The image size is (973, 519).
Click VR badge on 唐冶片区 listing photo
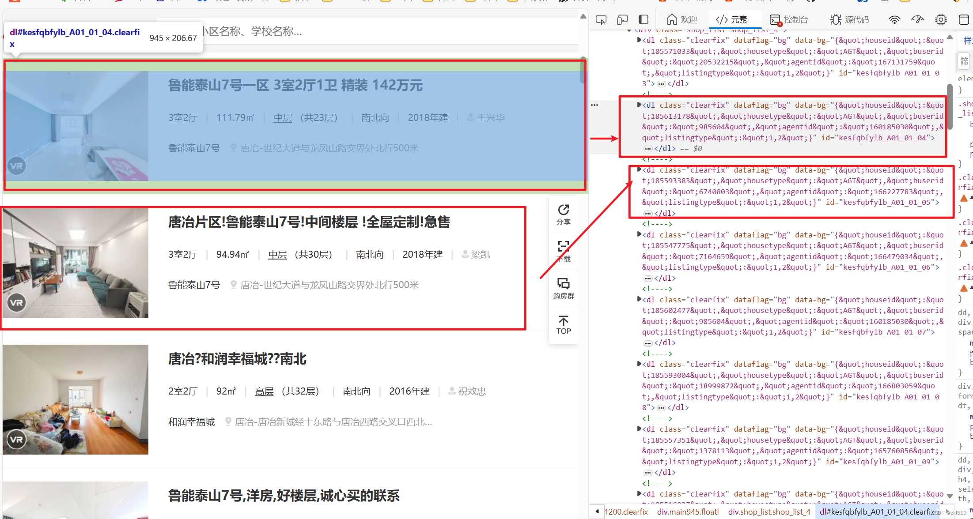point(16,303)
